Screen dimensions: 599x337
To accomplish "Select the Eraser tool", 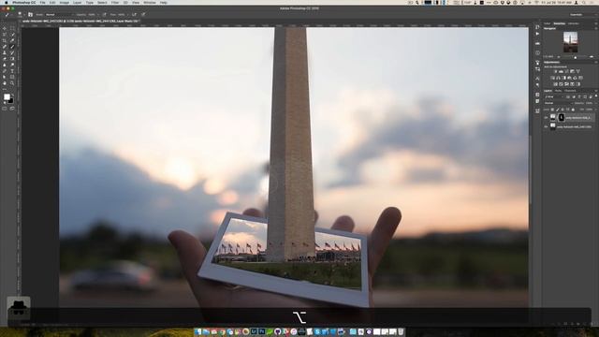I will (x=5, y=59).
